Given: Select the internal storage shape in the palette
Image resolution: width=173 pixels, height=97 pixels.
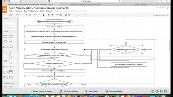Looking at the screenshot, I should [11, 72].
